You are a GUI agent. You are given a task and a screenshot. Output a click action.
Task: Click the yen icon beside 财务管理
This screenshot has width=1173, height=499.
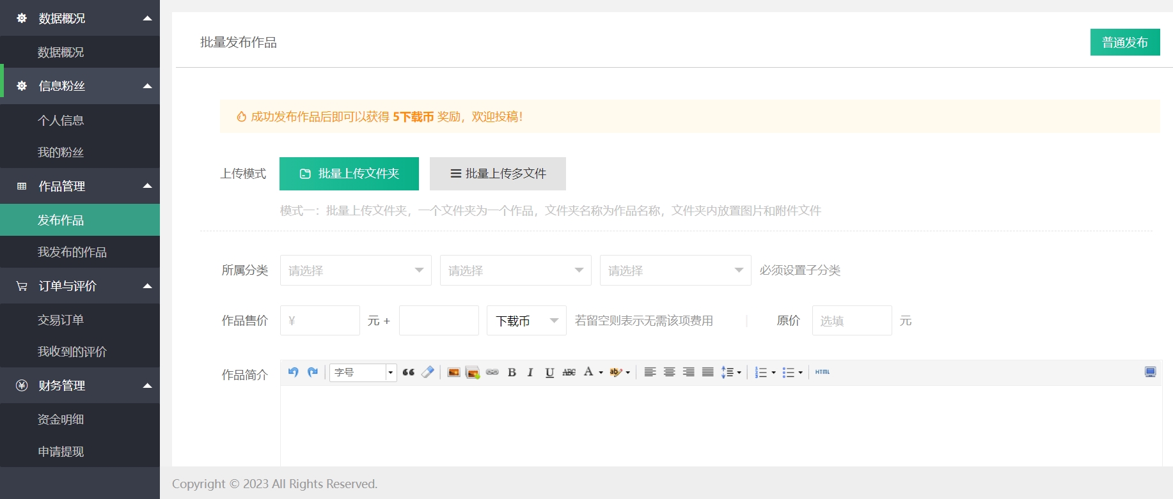22,385
